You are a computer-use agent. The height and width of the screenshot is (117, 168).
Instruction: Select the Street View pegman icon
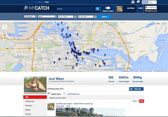click(4, 35)
